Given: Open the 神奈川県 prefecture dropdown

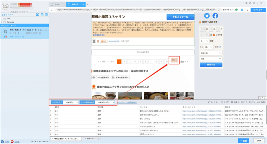Looking at the screenshot, I should [211, 53].
